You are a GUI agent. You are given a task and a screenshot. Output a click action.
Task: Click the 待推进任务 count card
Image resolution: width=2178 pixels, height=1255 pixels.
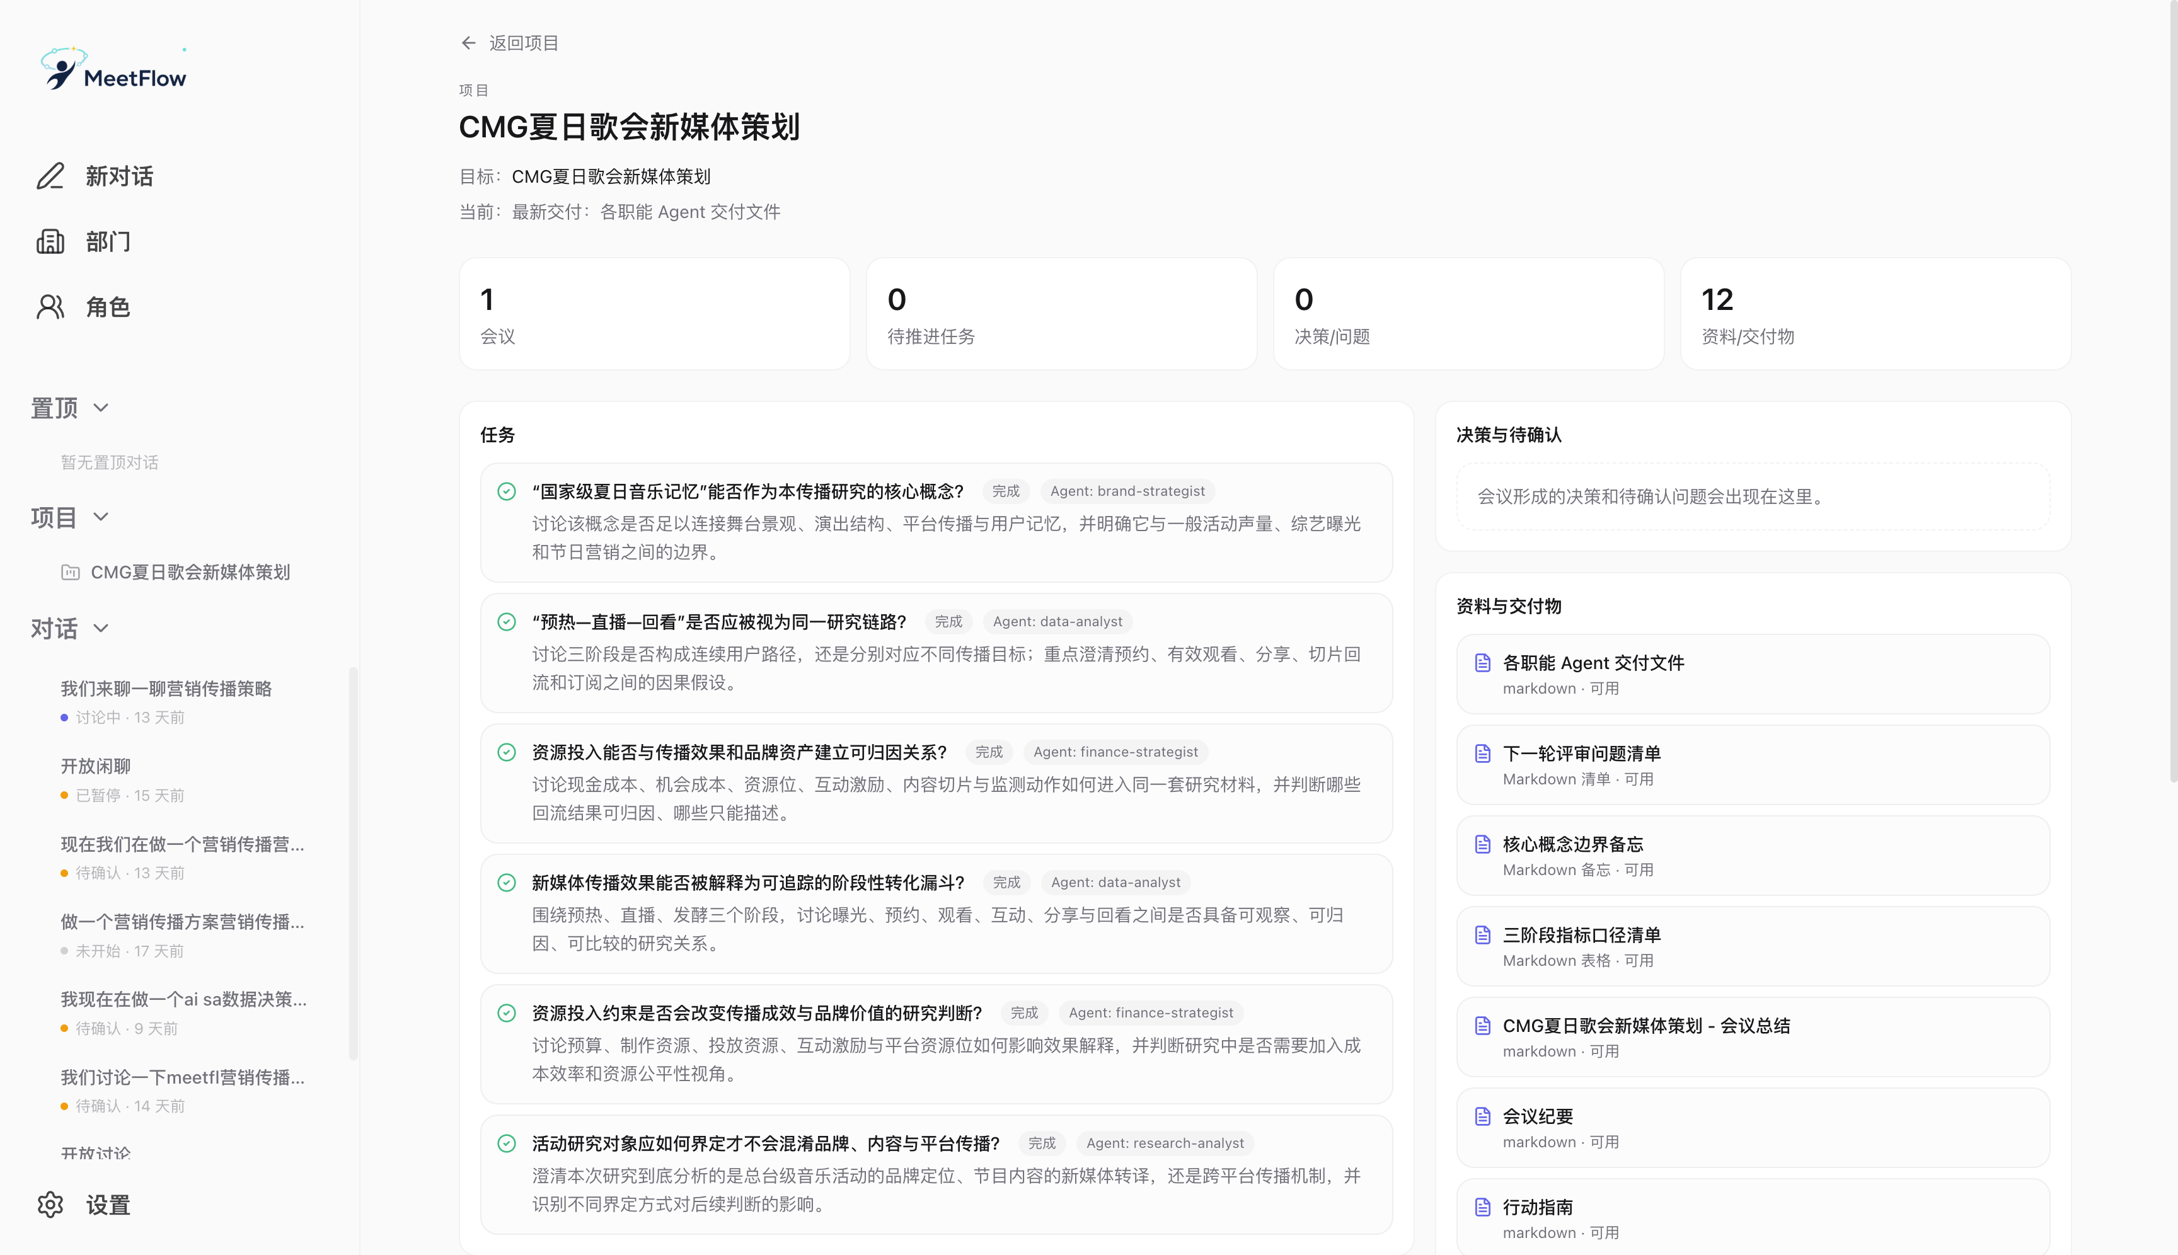click(1061, 314)
